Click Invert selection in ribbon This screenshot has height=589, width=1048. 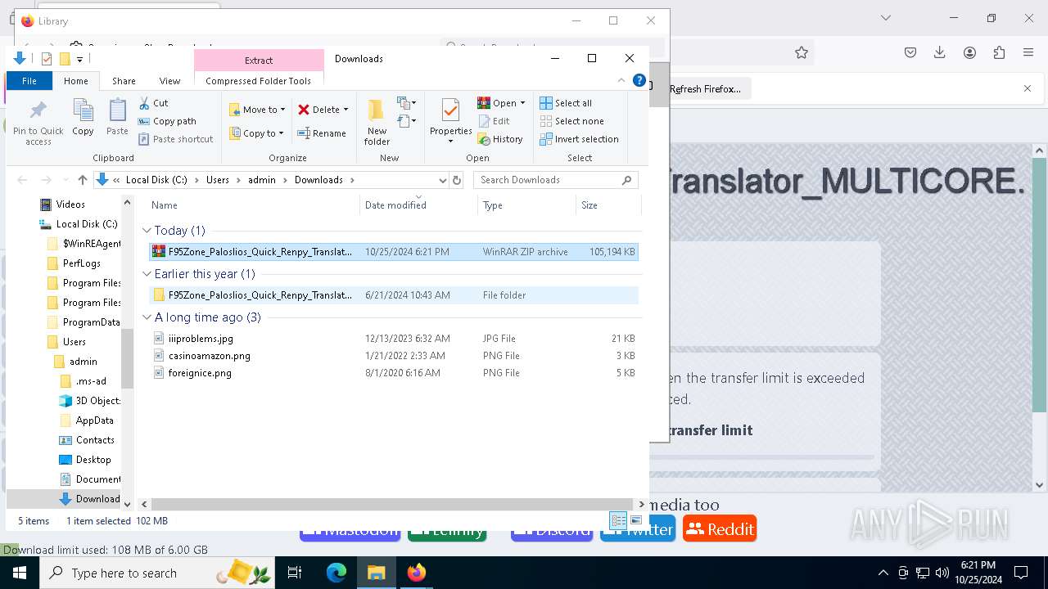(579, 139)
